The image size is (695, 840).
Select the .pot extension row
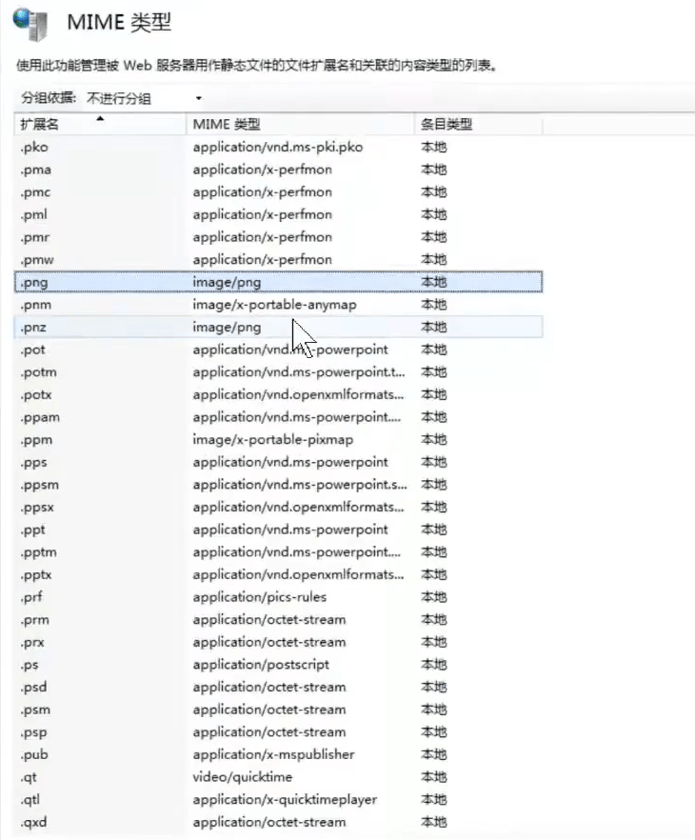point(278,350)
